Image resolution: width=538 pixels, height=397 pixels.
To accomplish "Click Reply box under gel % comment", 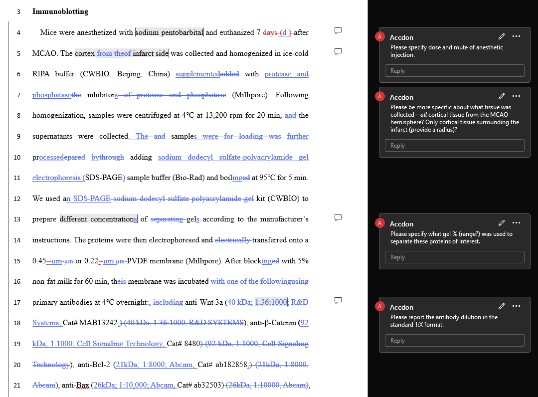I will pyautogui.click(x=454, y=257).
